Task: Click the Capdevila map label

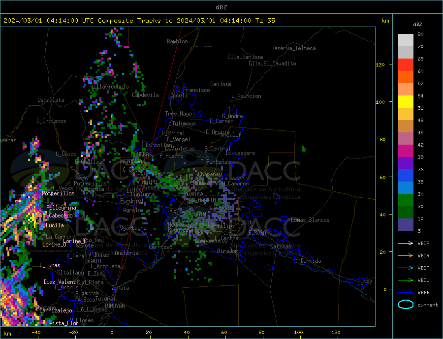Action: click(145, 95)
